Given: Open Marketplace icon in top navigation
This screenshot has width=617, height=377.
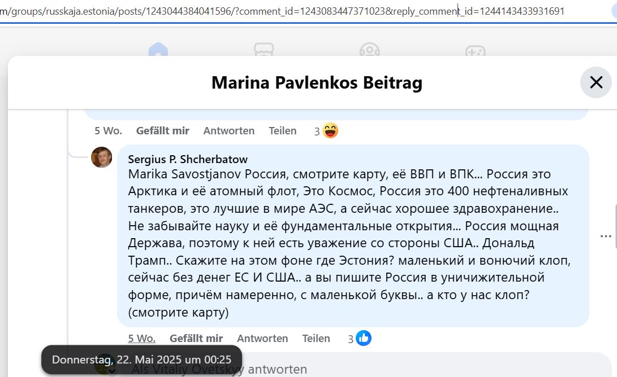Looking at the screenshot, I should coord(264,50).
